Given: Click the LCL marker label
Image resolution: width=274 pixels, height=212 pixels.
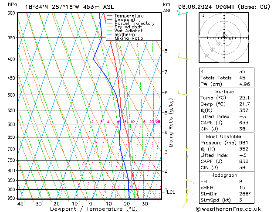Looking at the screenshot, I should point(171,191).
